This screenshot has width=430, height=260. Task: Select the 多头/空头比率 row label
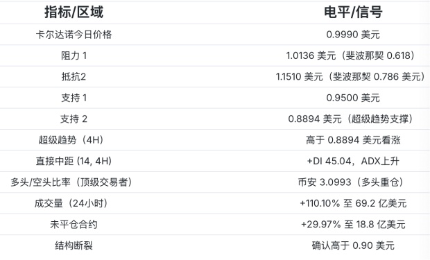71,182
